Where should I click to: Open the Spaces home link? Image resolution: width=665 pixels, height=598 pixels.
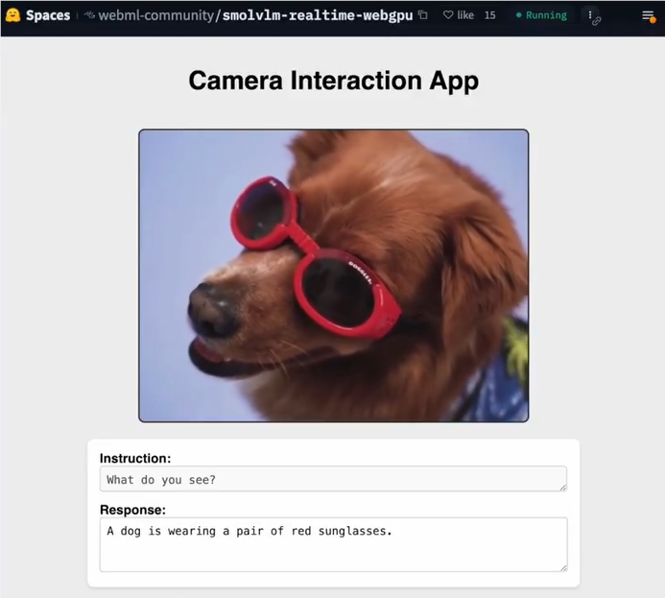point(47,15)
